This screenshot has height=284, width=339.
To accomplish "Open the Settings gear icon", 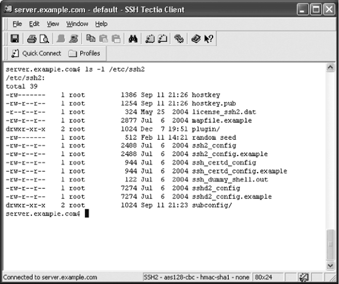I will tap(179, 39).
